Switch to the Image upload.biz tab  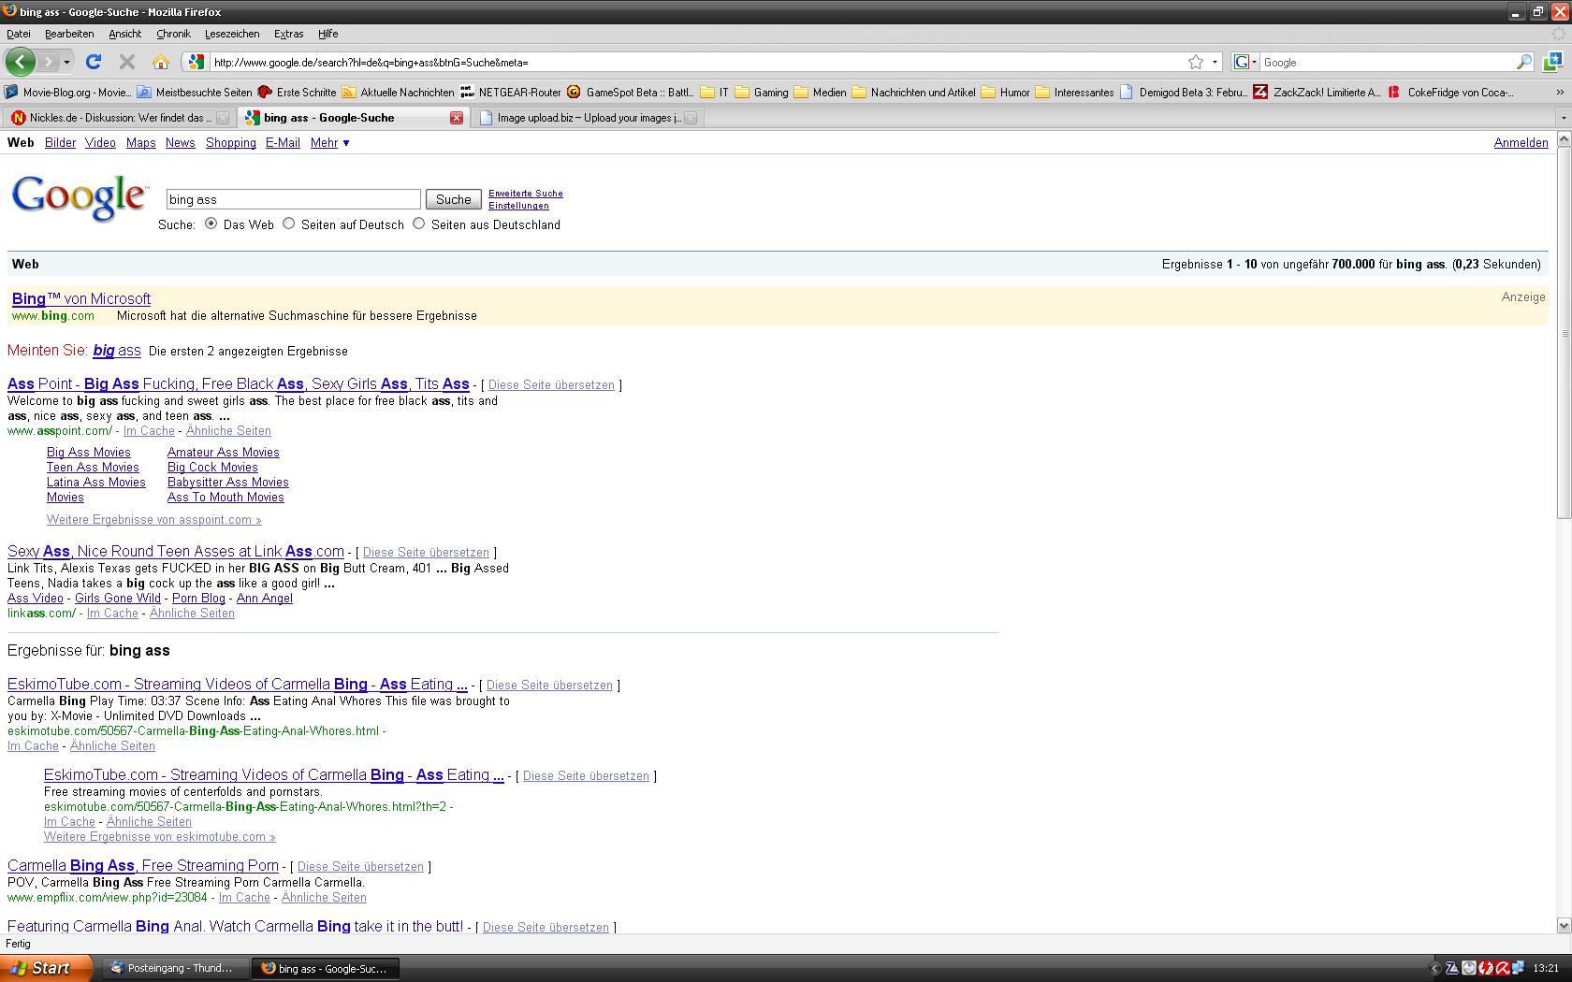pos(587,118)
